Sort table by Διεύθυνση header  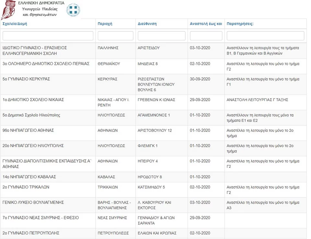point(147,24)
